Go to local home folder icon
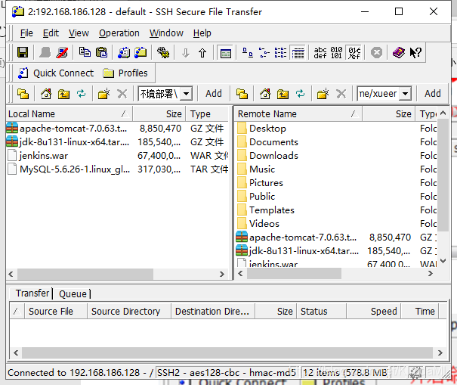The image size is (457, 385). 46,94
